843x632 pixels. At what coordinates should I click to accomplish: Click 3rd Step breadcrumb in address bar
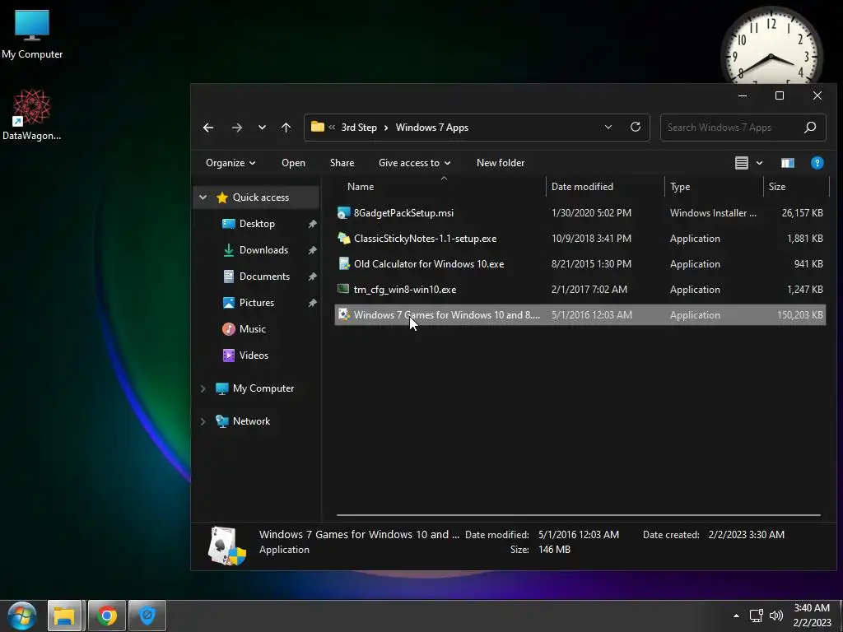359,128
